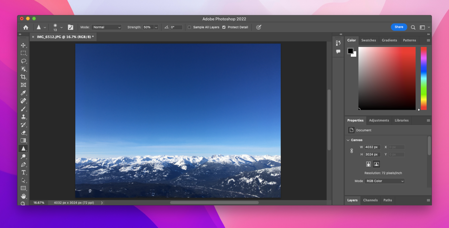Image resolution: width=449 pixels, height=228 pixels.
Task: Open the Mode dropdown in the options bar
Action: [x=106, y=27]
